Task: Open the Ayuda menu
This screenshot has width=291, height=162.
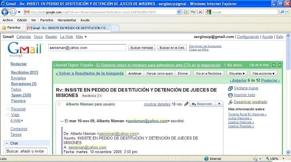Action: click(x=85, y=20)
